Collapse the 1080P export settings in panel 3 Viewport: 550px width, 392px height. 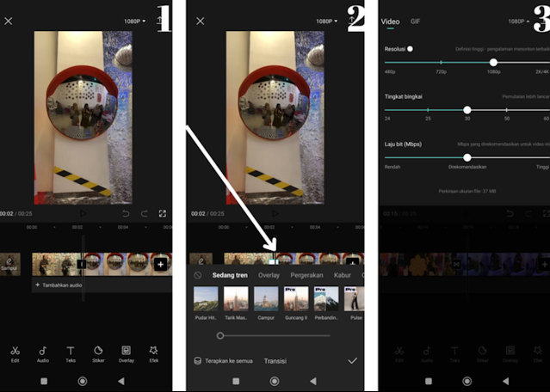(519, 21)
